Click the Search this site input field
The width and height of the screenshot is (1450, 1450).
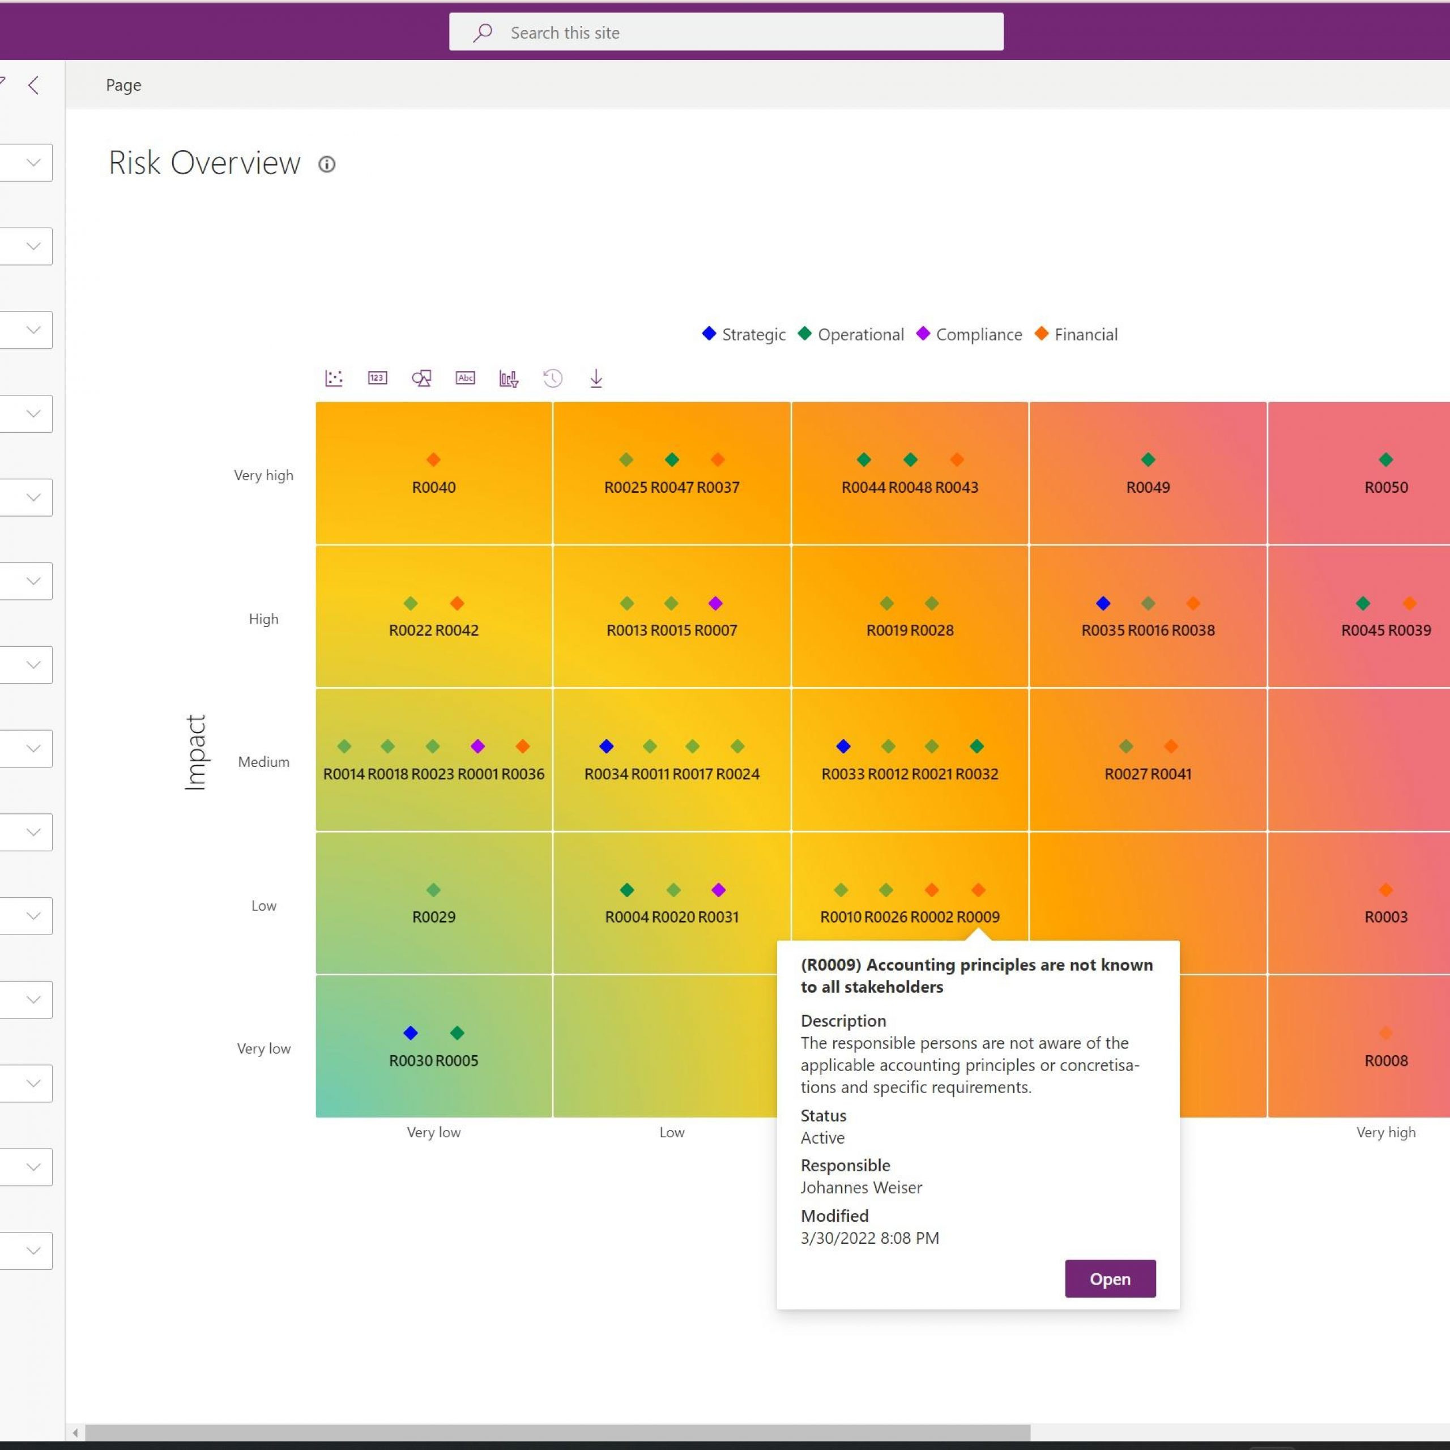(x=726, y=32)
